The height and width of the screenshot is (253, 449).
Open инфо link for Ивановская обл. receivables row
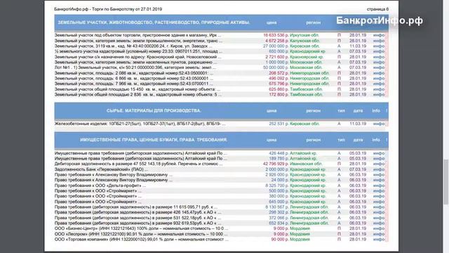tap(379, 164)
